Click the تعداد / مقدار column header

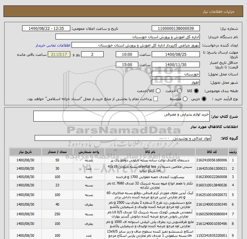tap(57, 152)
